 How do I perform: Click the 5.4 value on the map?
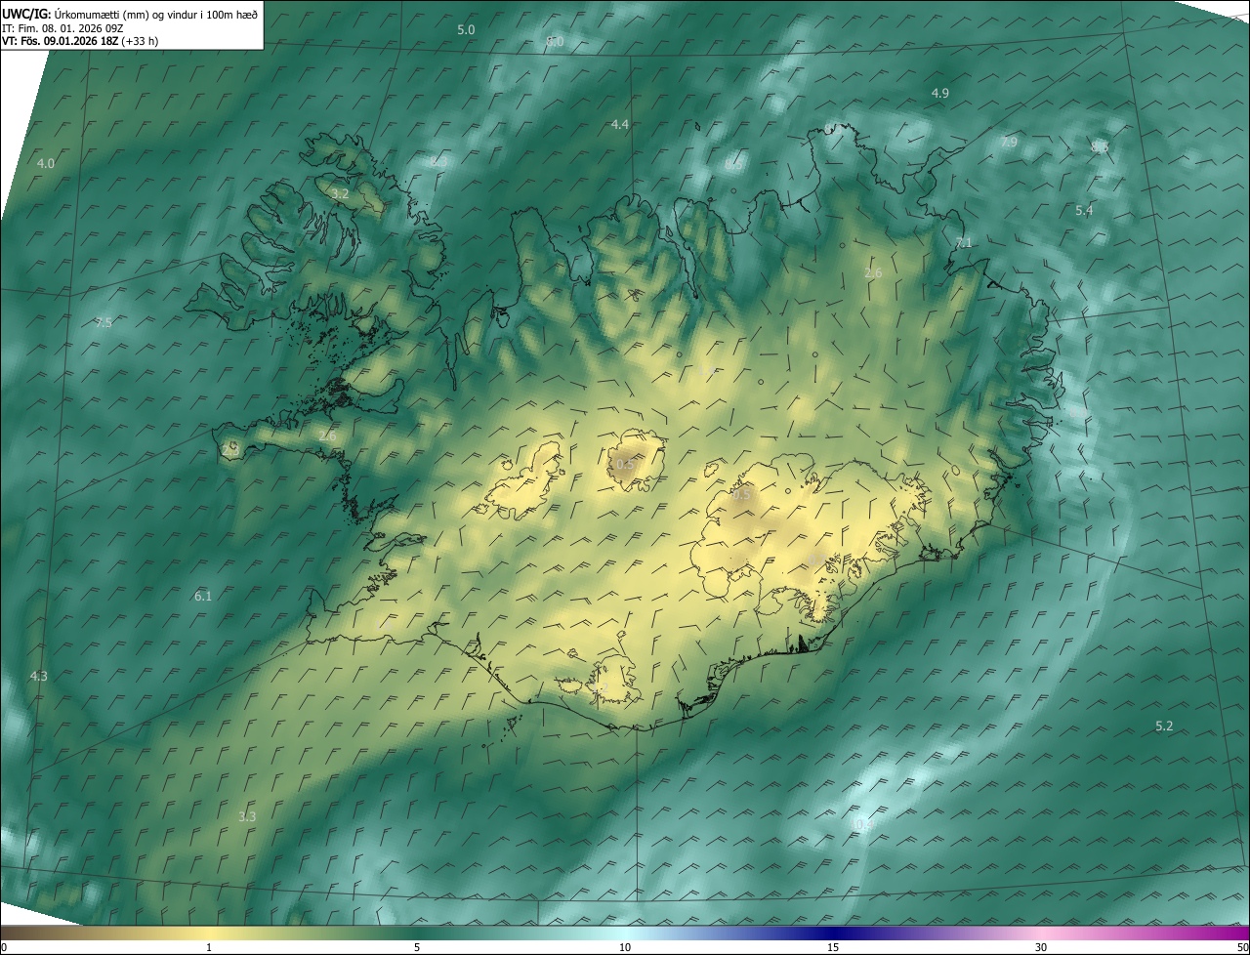coord(1084,210)
